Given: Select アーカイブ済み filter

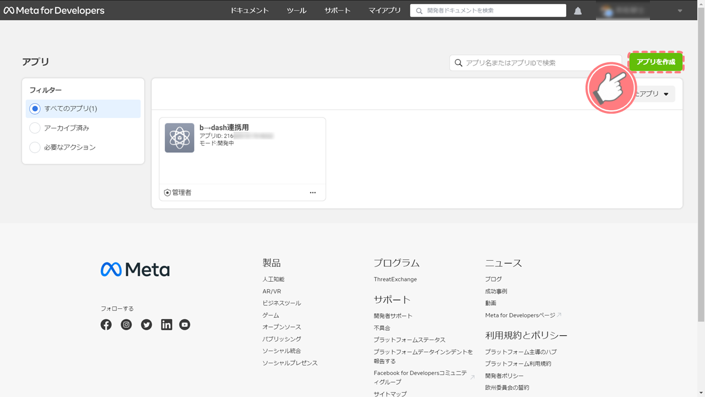Looking at the screenshot, I should pos(83,128).
